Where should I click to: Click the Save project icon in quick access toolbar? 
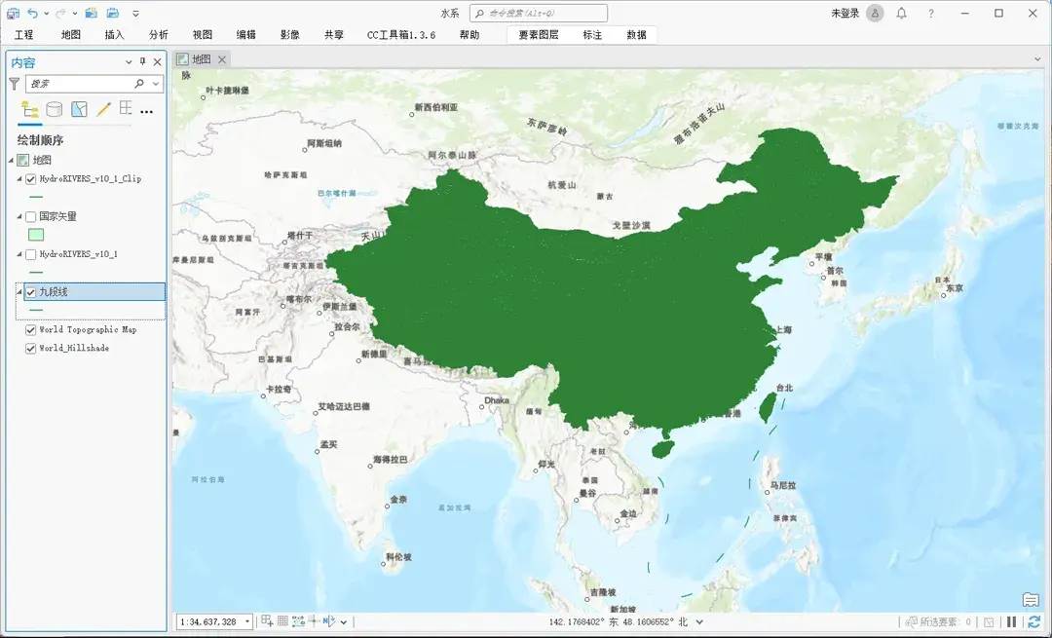click(13, 13)
